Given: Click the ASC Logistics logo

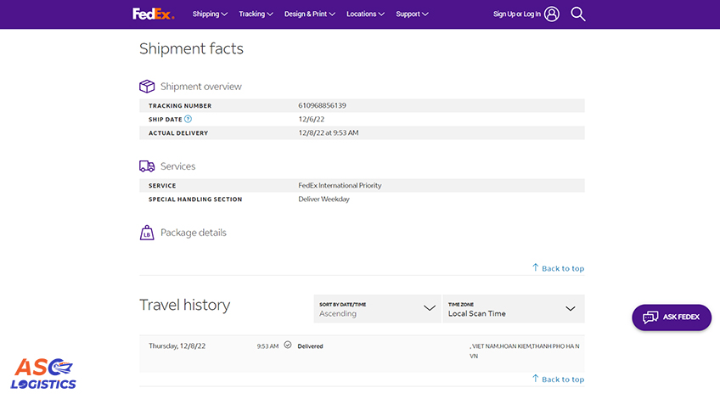Looking at the screenshot, I should click(x=43, y=373).
